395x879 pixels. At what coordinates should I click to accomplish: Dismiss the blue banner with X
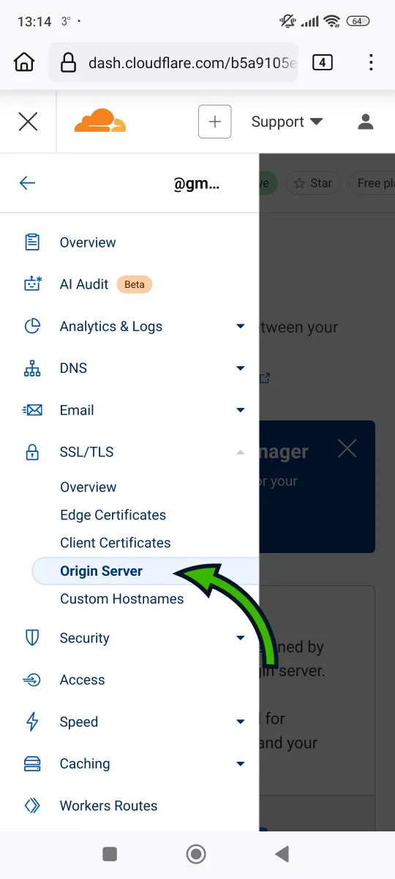(347, 448)
